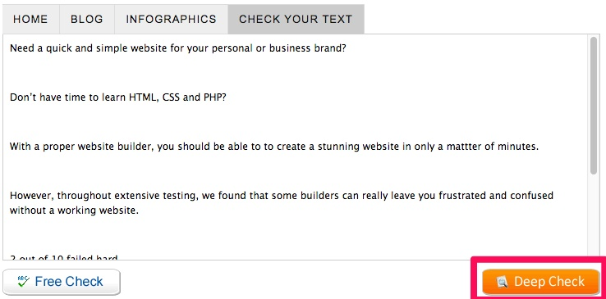Click the ABC checkmark icon on Free Check

[23, 281]
